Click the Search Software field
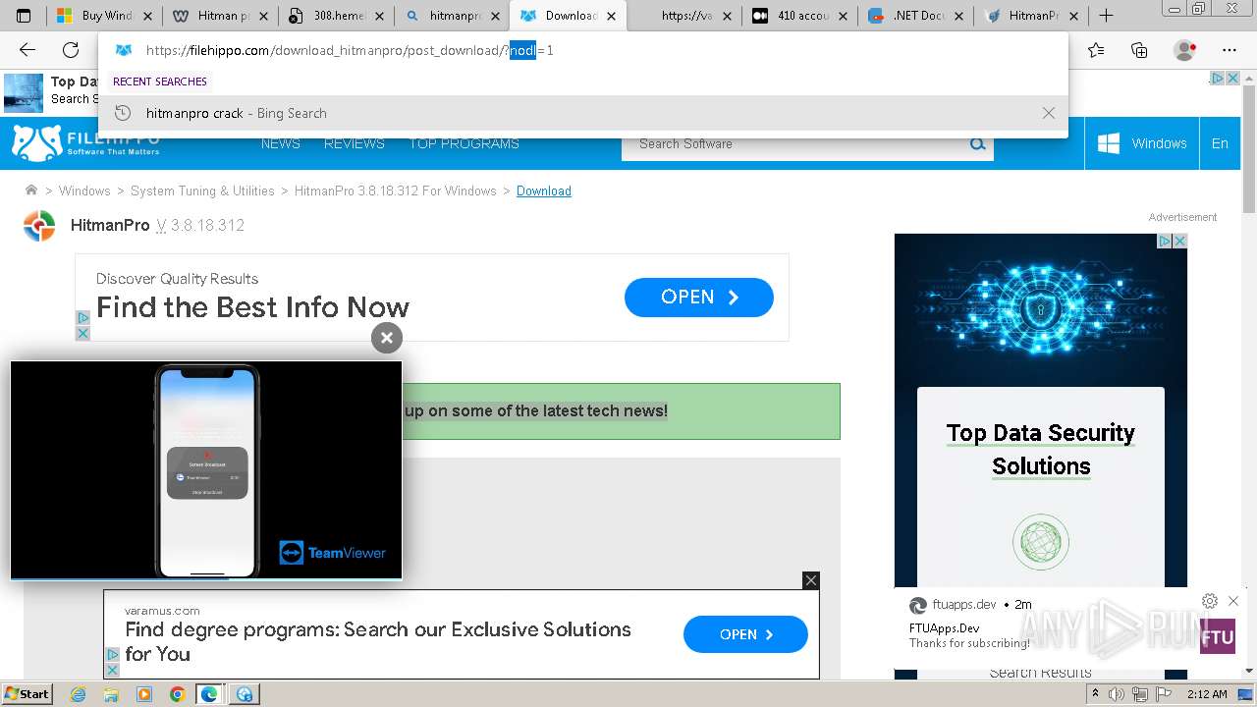Viewport: 1257px width, 707px height. (x=793, y=143)
